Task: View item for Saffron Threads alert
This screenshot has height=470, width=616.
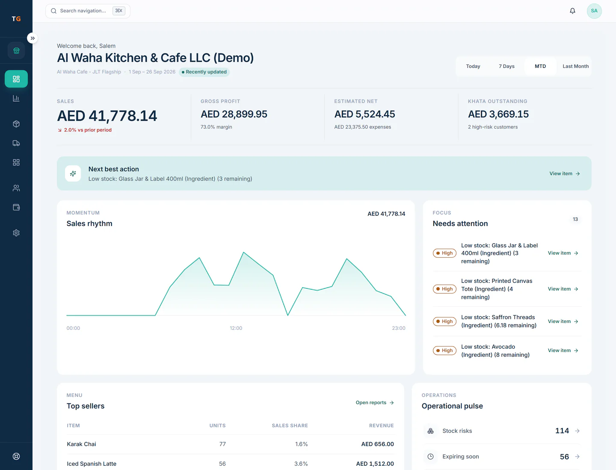Action: pos(563,321)
